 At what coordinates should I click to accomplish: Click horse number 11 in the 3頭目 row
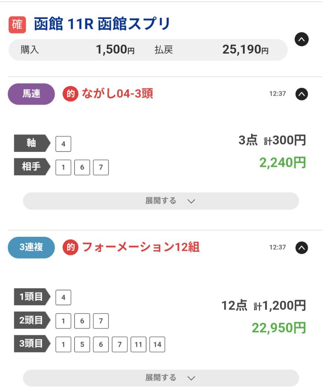coord(138,344)
